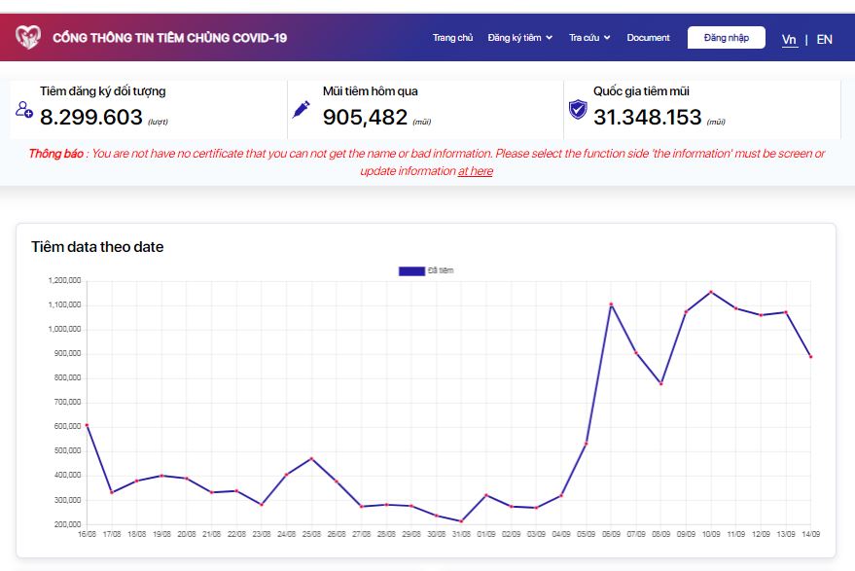The image size is (855, 571).
Task: Click the 1,200,000 y-axis label
Action: click(64, 280)
